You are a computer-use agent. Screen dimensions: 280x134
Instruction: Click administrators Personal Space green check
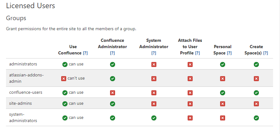(223, 64)
